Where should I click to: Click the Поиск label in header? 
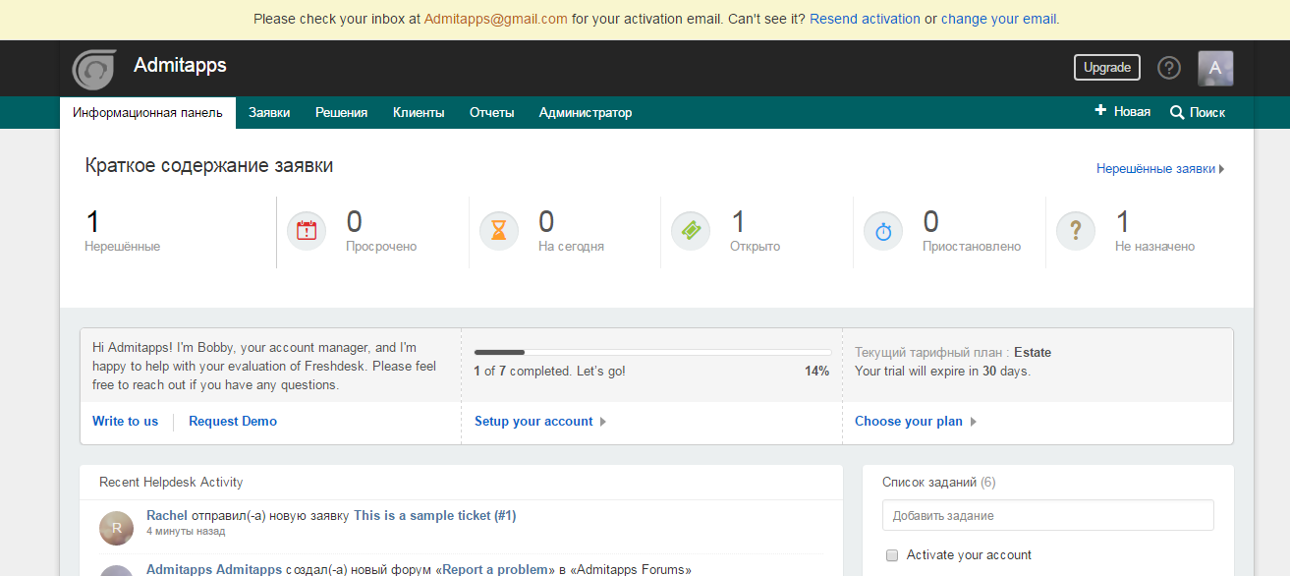tap(1207, 113)
